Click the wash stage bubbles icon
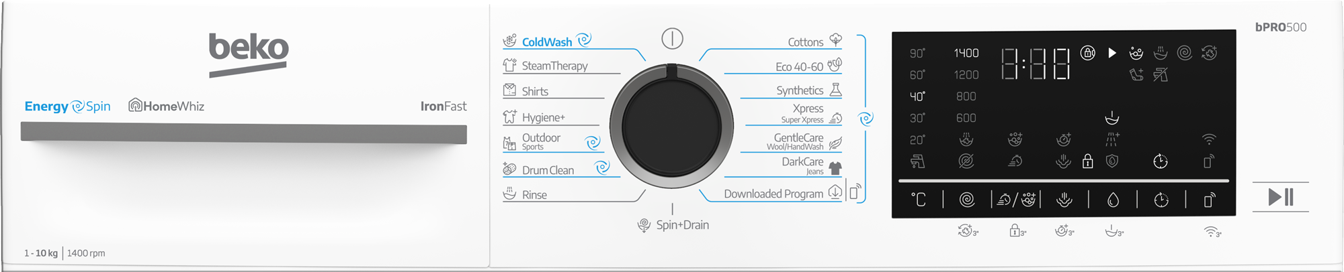Screen dimensions: 1344x272 coord(1136,53)
